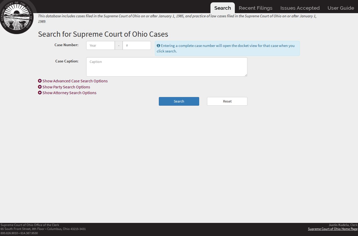Focus the case number # field
Screen dimensions: 358x236
pyautogui.click(x=137, y=45)
